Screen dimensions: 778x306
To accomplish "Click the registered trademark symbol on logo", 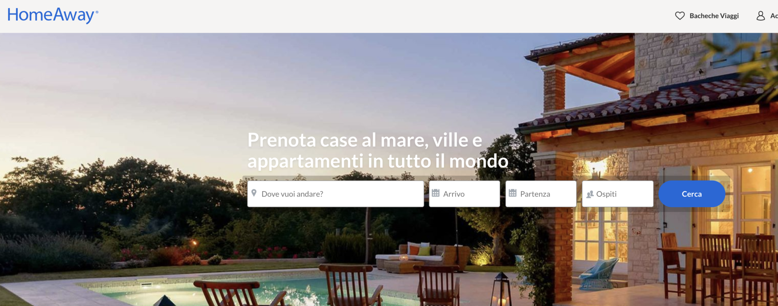I will pos(97,12).
